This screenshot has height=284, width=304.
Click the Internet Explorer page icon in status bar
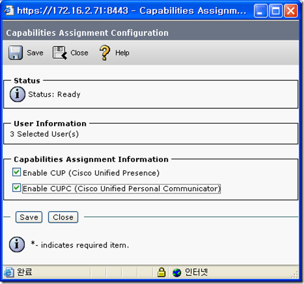[x=9, y=272]
